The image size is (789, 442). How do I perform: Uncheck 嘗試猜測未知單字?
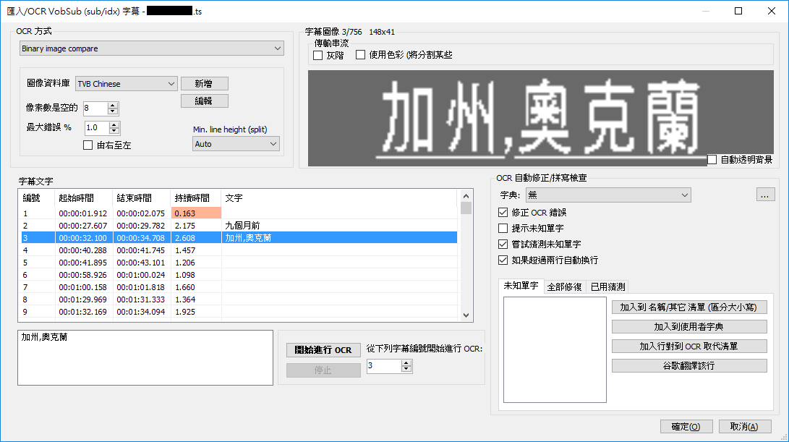[503, 245]
